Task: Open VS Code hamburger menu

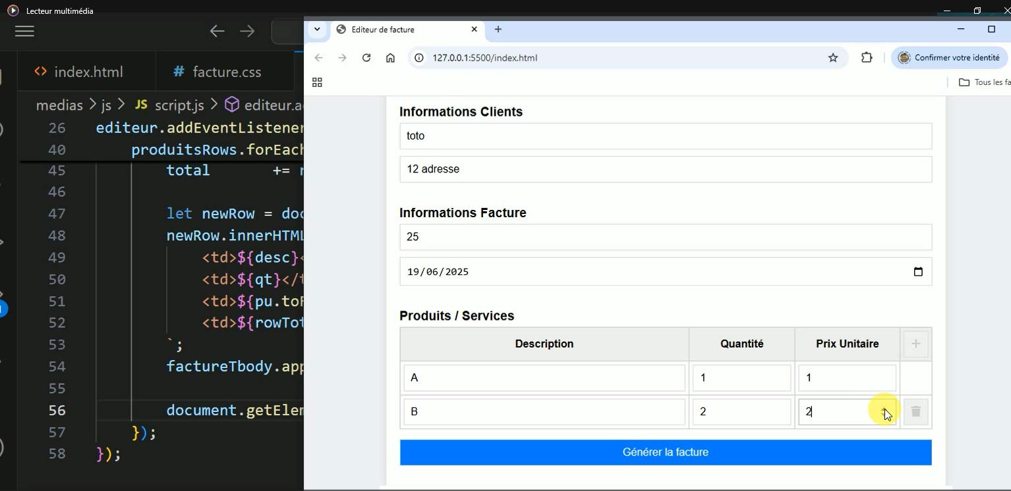Action: click(x=24, y=31)
